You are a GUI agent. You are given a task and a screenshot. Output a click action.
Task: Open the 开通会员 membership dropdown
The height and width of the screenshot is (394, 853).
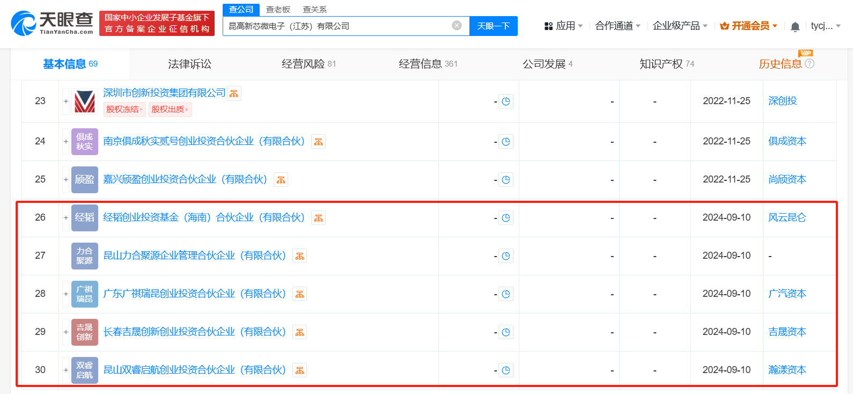pos(748,26)
